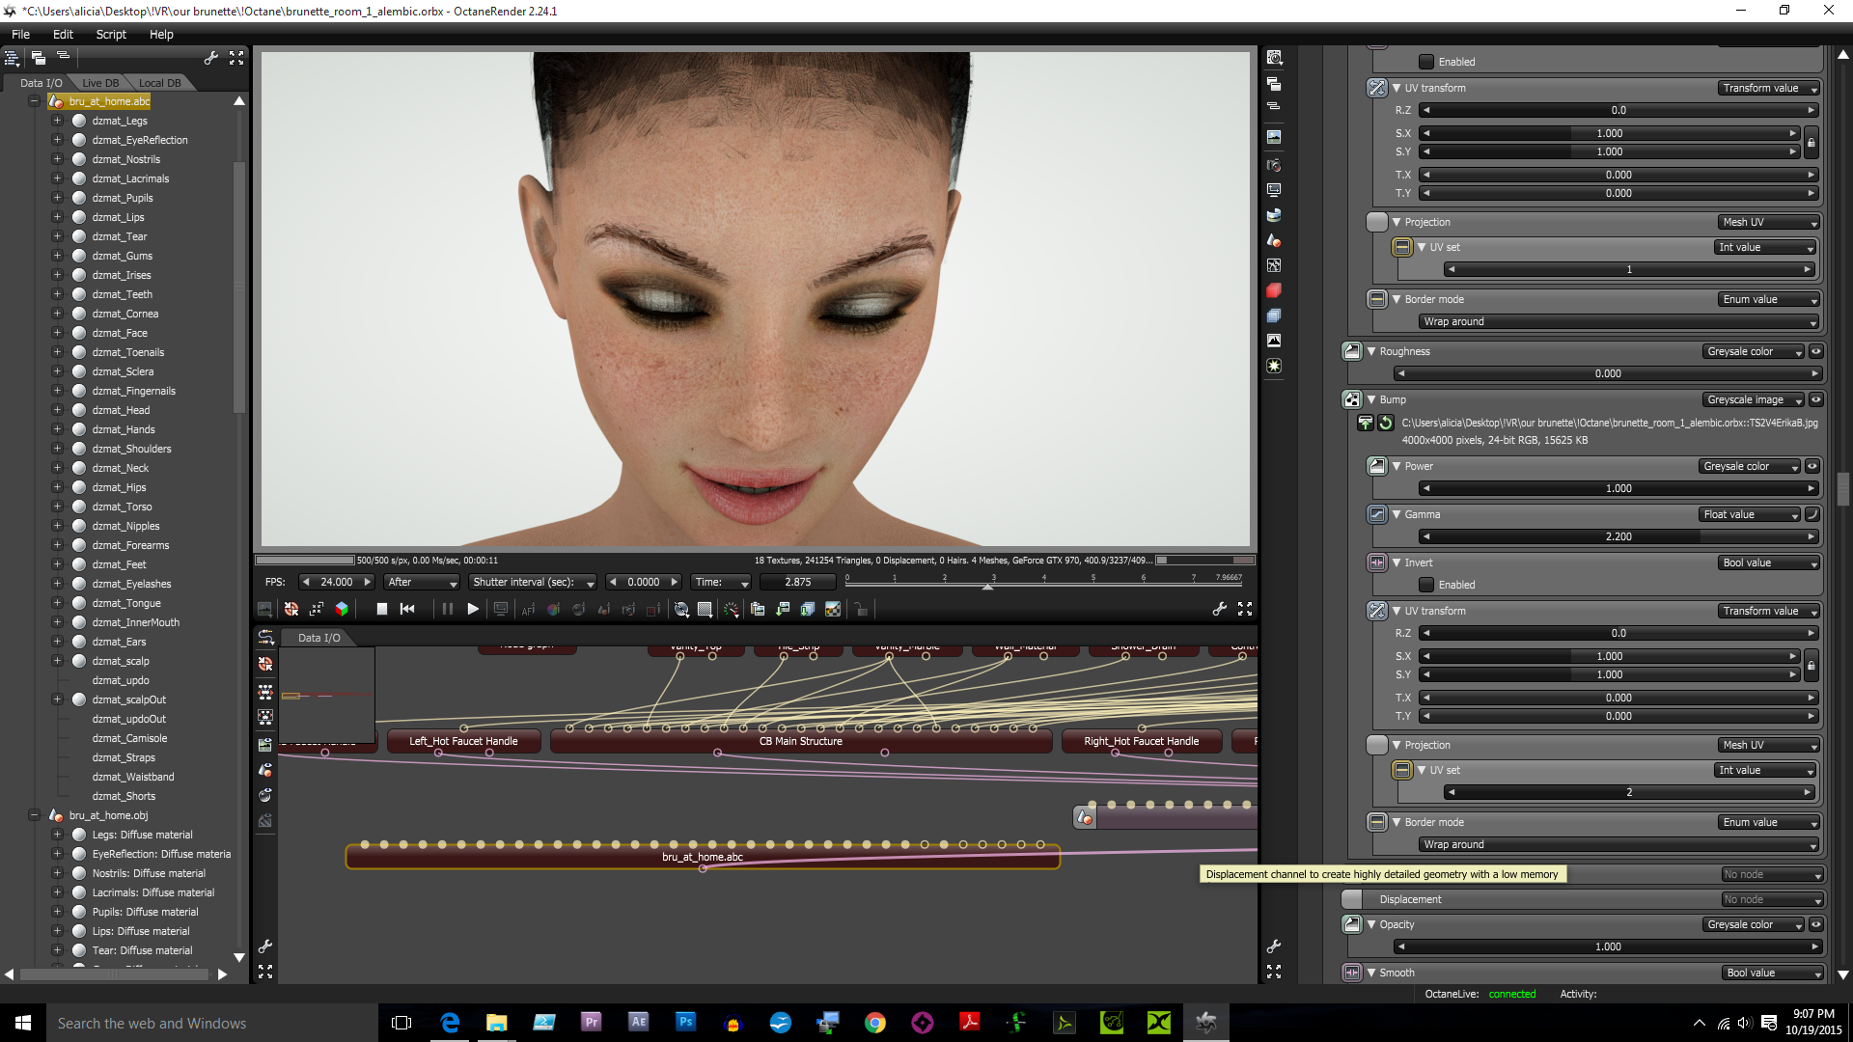Open Photoshop from the taskbar
1853x1042 pixels.
[x=685, y=1023]
